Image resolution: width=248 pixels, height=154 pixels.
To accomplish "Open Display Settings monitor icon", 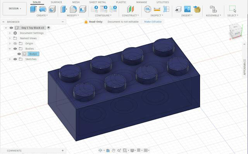I will pos(132,151).
